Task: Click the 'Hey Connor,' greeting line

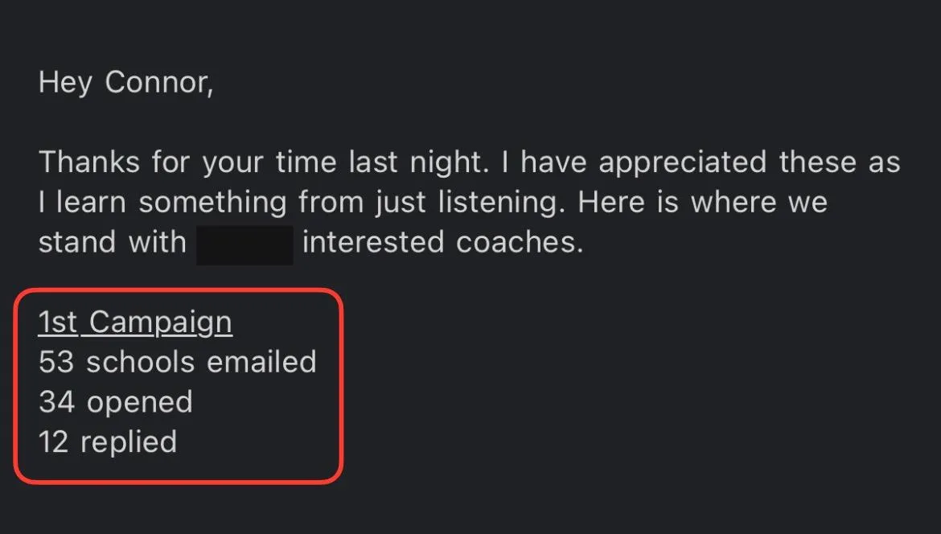Action: (x=125, y=82)
